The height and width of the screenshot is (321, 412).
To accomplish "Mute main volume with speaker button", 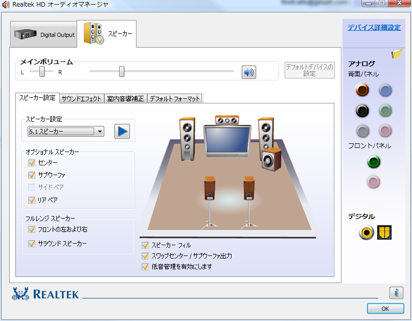I will pos(248,72).
